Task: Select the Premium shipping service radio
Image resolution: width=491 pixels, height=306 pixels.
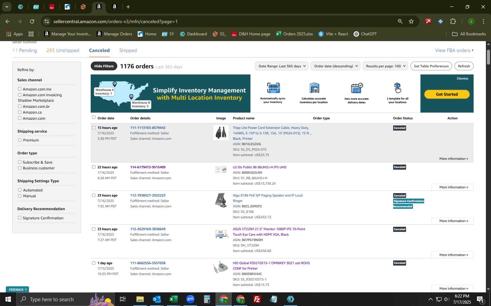Action: click(x=20, y=140)
